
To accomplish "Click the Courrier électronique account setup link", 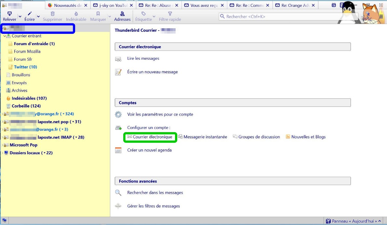I will pos(152,137).
